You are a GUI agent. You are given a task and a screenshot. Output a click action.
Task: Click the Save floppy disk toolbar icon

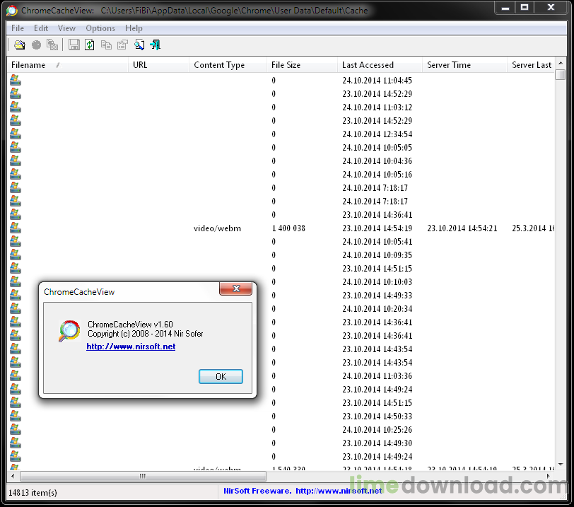coord(74,45)
